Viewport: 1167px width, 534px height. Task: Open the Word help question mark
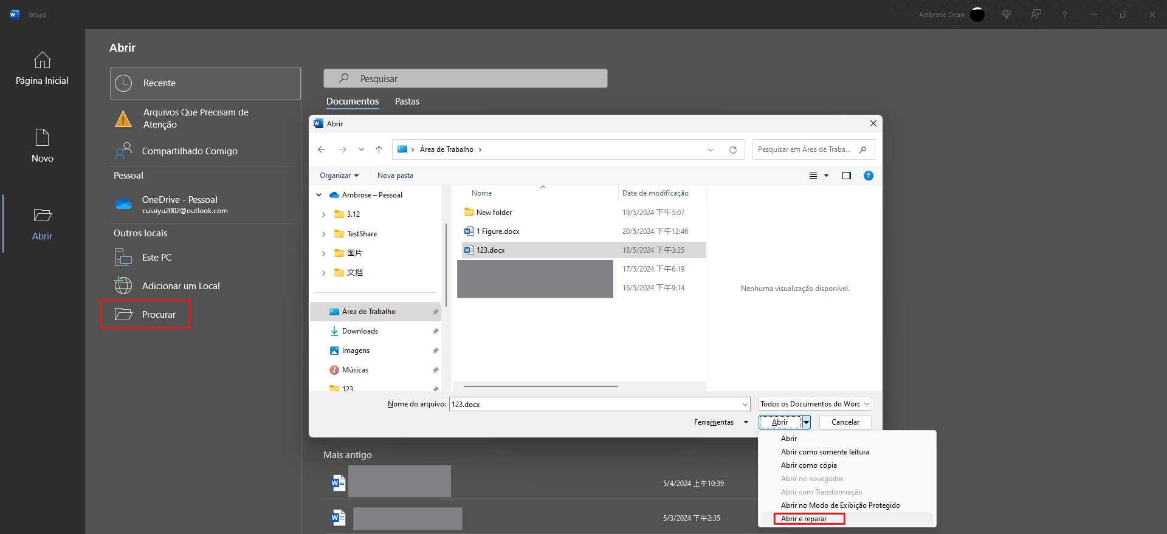[x=1064, y=15]
